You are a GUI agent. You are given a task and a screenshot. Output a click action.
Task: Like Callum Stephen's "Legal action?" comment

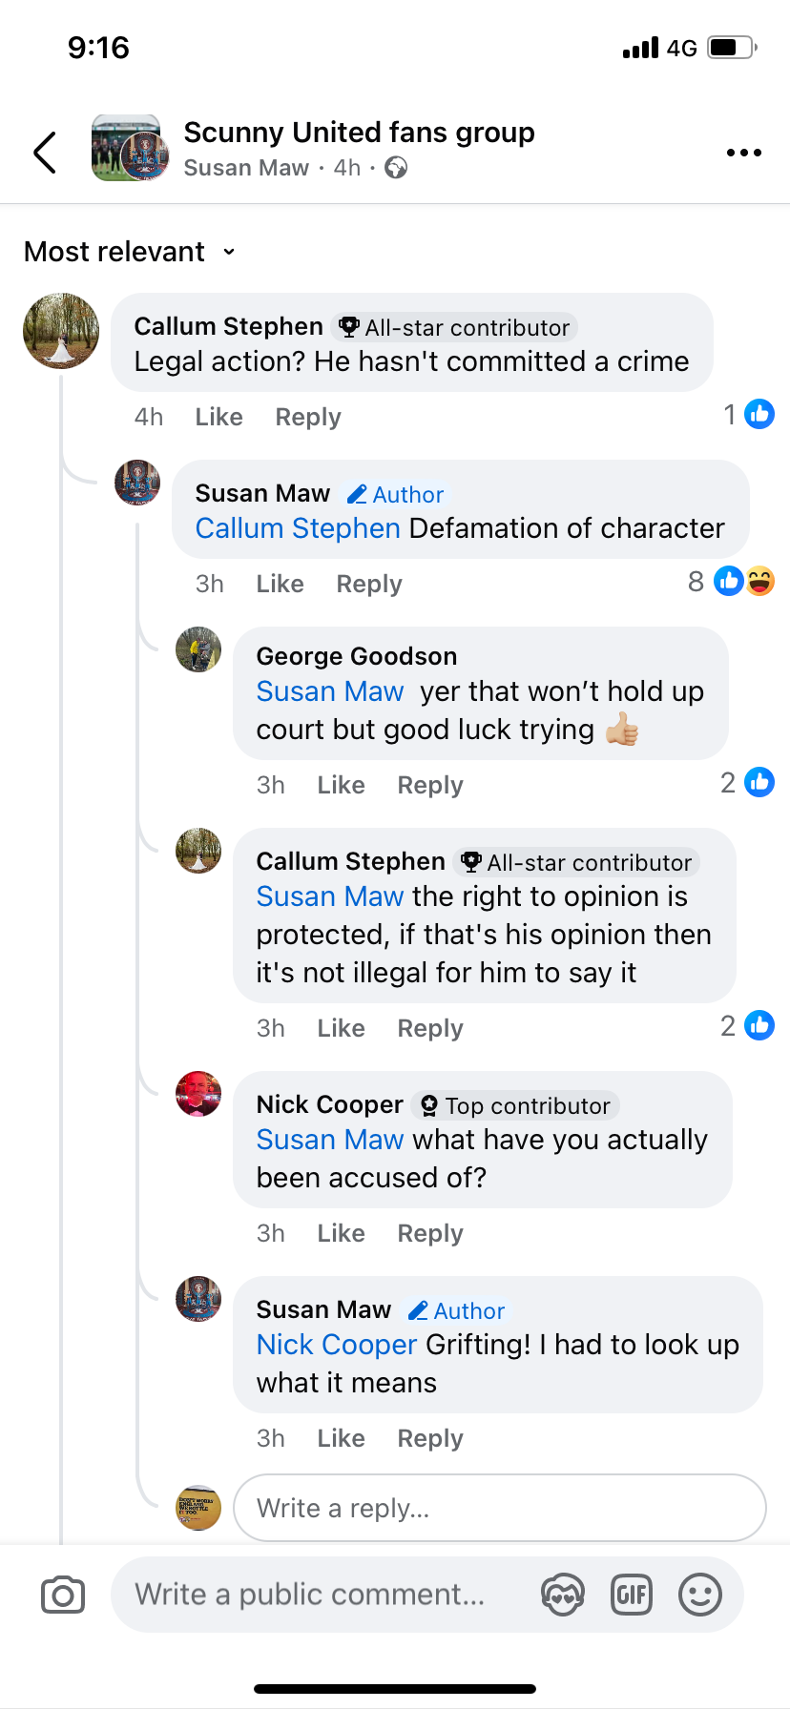(218, 417)
